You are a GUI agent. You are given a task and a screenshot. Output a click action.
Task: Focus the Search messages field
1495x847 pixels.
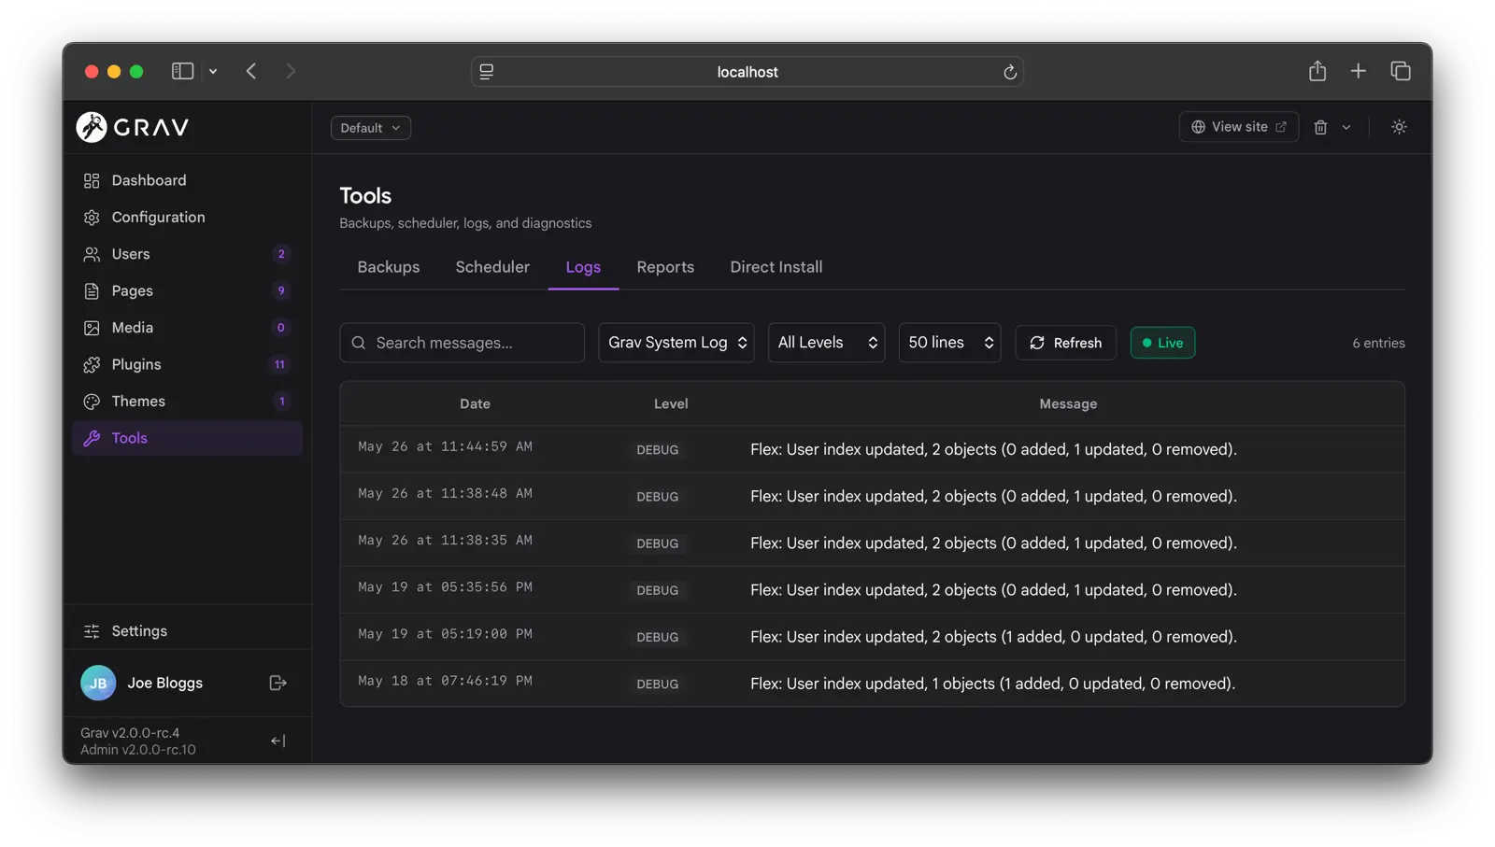(x=463, y=343)
